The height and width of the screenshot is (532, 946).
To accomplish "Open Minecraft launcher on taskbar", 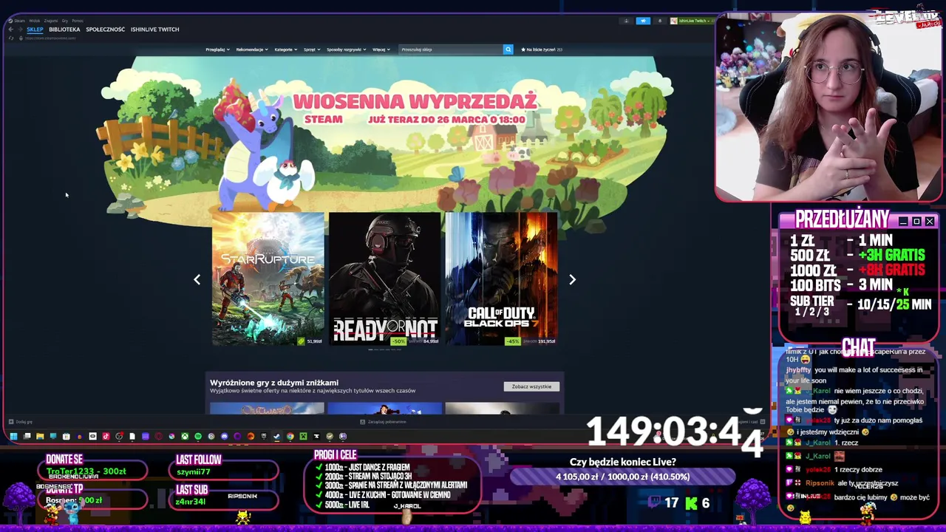I will click(304, 436).
